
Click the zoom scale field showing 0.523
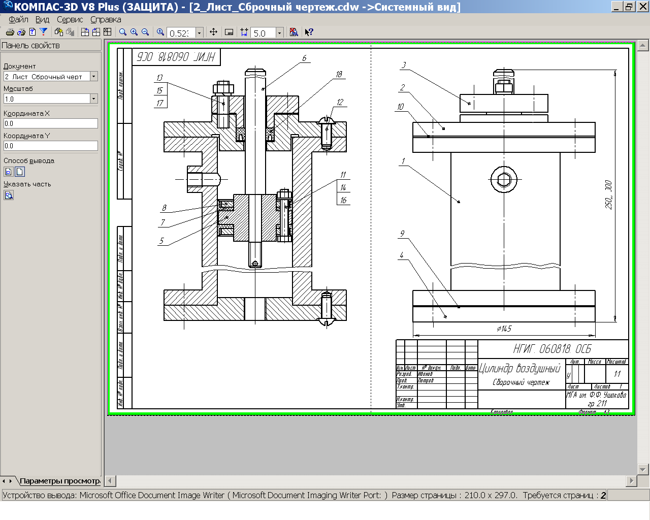pos(181,32)
